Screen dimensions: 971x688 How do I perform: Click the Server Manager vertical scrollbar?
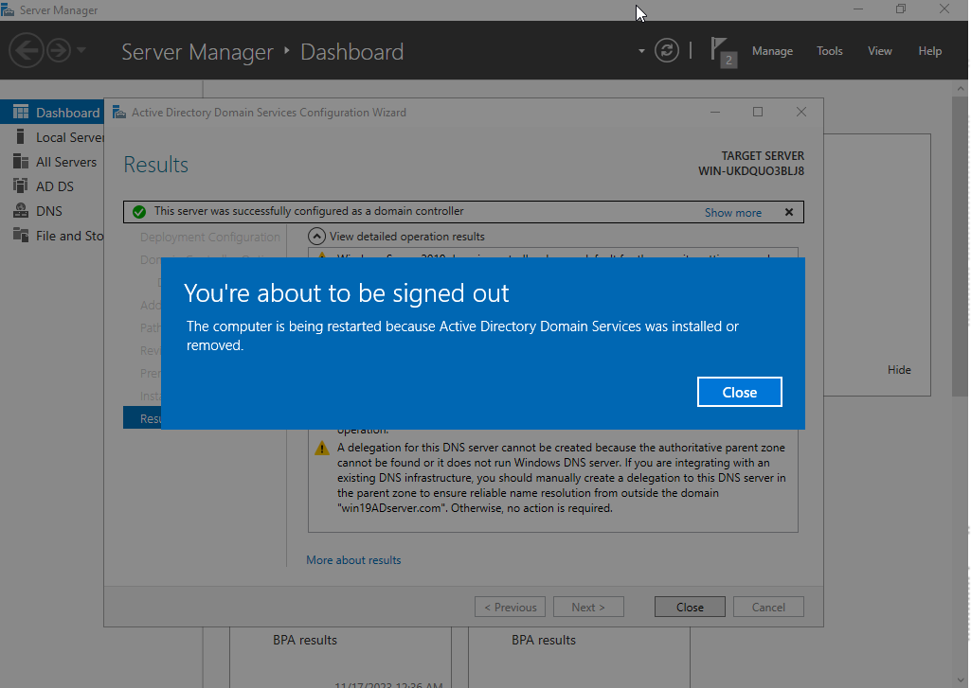[960, 246]
